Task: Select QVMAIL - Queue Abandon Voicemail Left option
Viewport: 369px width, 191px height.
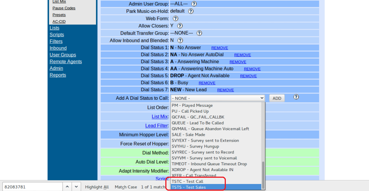Action: 216,129
